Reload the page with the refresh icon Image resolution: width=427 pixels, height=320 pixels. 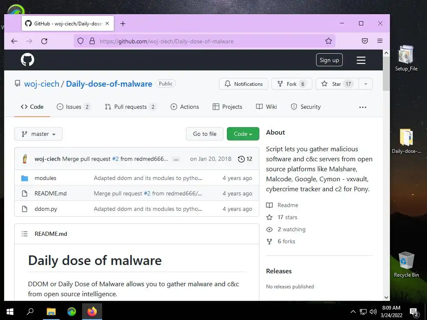[x=44, y=41]
